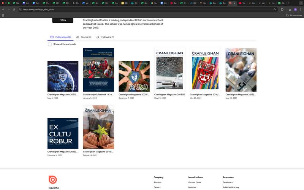Open 'Cranleighan Magazine 2019/...' title link

click(x=62, y=152)
